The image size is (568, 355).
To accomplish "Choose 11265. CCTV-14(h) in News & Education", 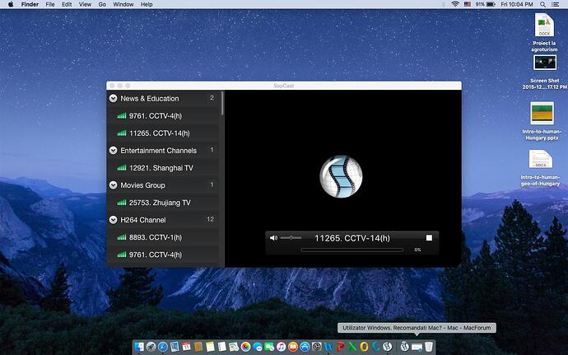I will [x=159, y=133].
